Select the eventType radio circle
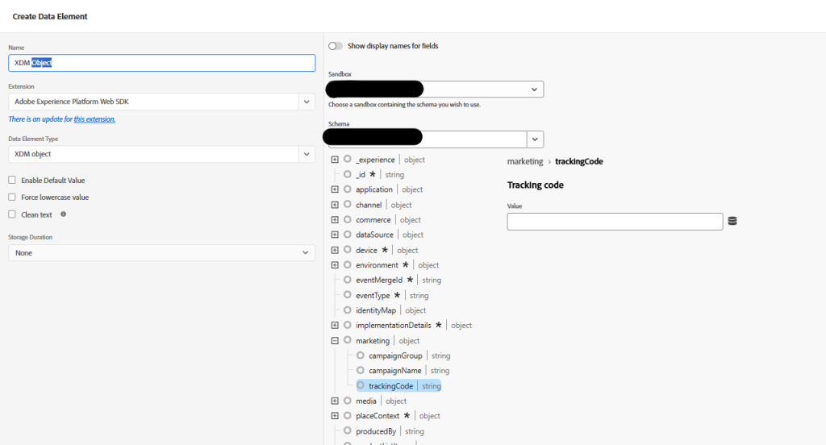Screen dimensions: 826x445 pyautogui.click(x=347, y=295)
